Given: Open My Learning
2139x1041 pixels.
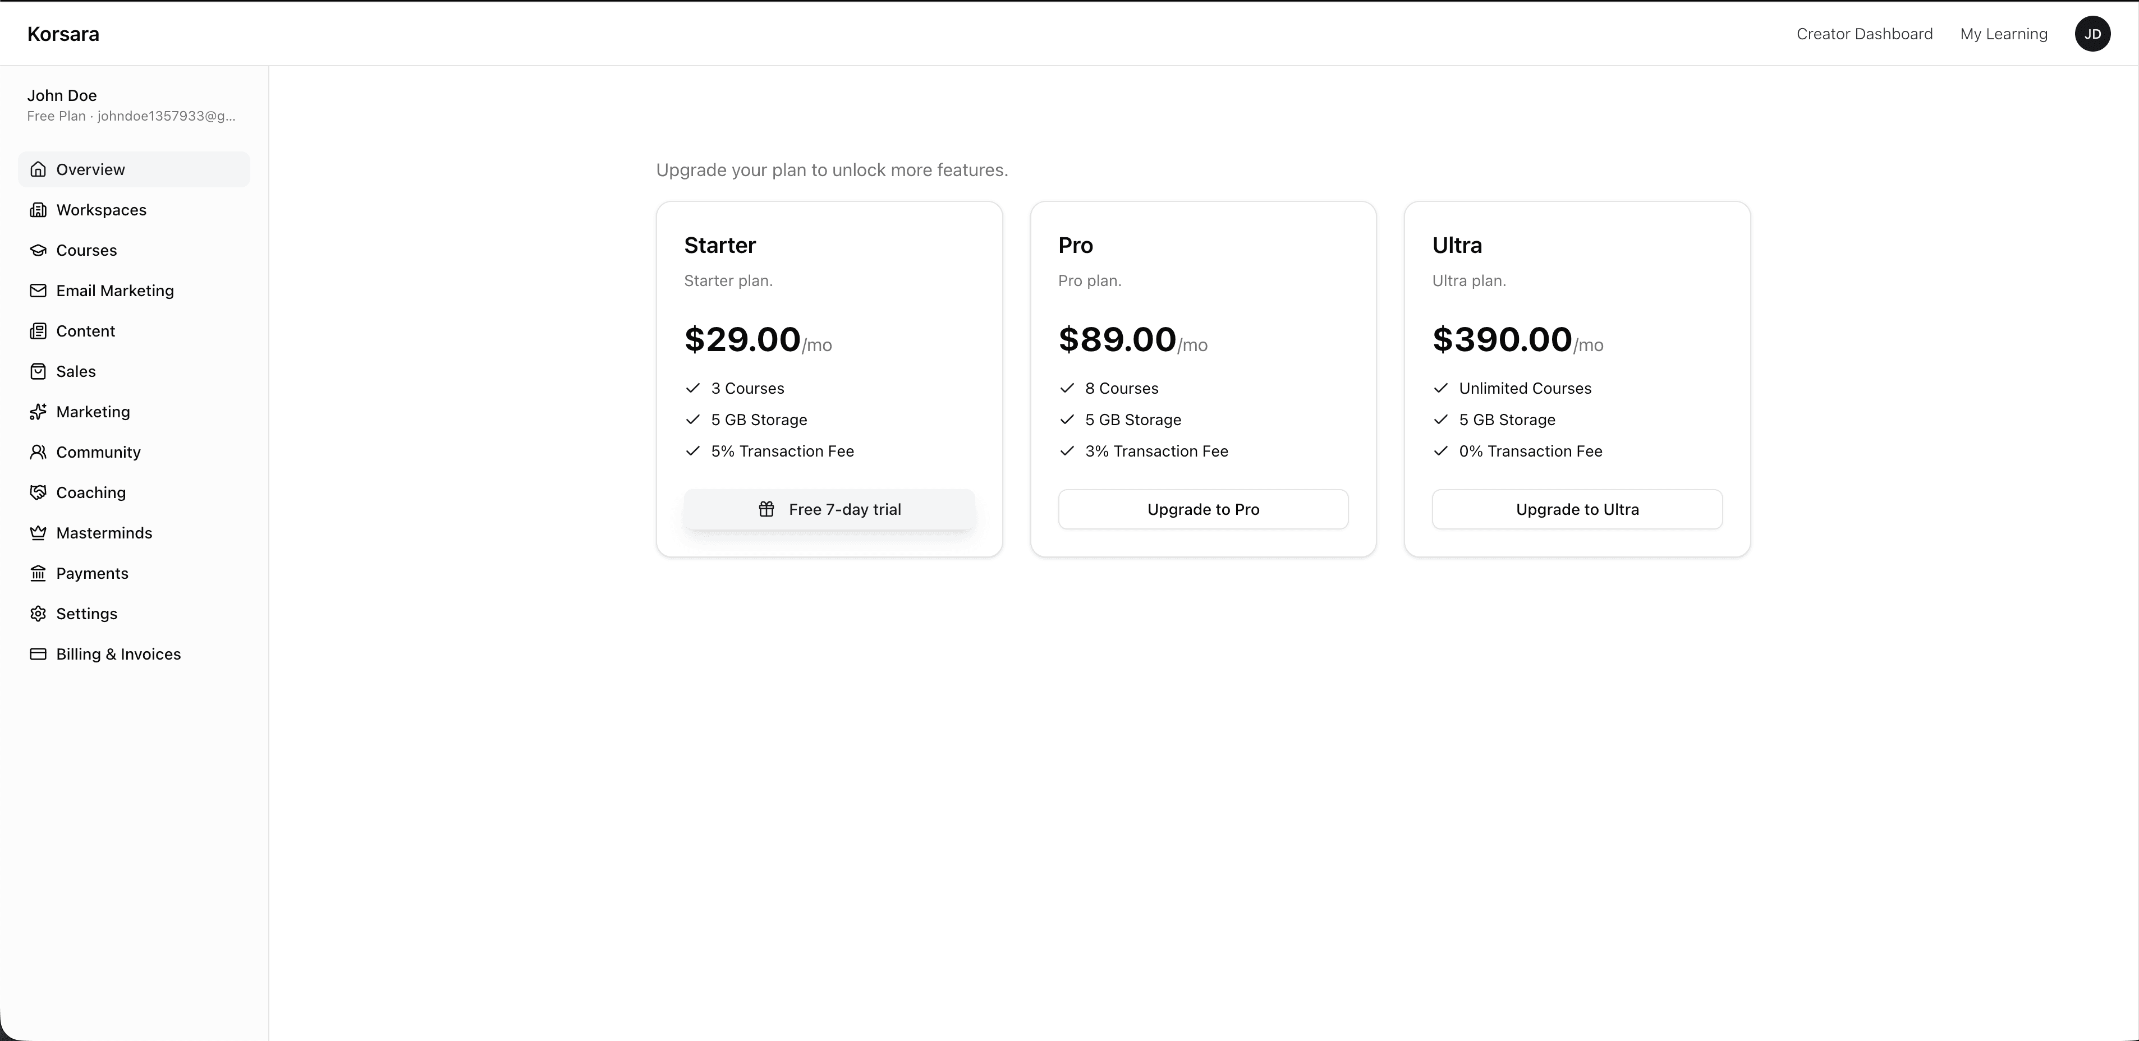Looking at the screenshot, I should (x=2004, y=33).
